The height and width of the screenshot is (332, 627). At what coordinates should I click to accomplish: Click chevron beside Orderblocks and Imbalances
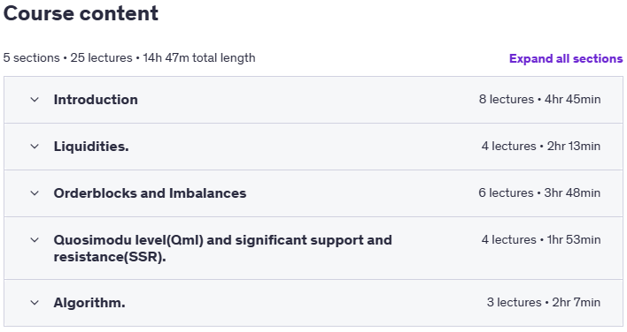pyautogui.click(x=35, y=193)
